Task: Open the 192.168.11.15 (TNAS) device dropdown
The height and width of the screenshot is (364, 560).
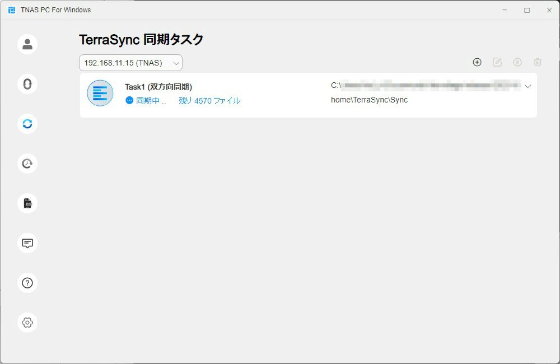Action: pyautogui.click(x=130, y=63)
